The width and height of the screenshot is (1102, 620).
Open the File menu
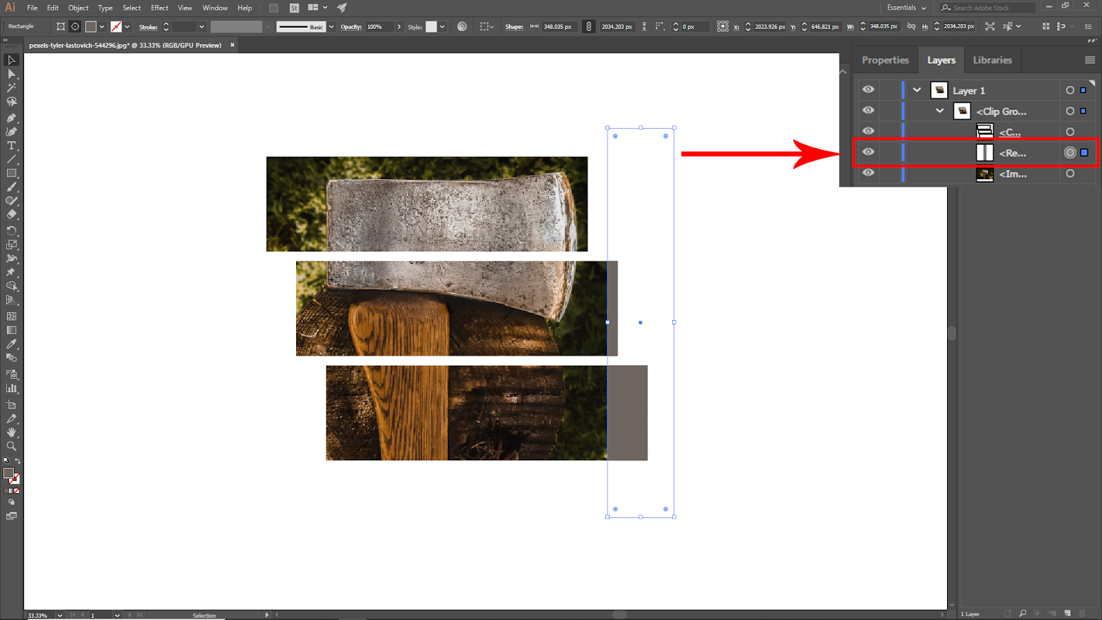pyautogui.click(x=32, y=8)
